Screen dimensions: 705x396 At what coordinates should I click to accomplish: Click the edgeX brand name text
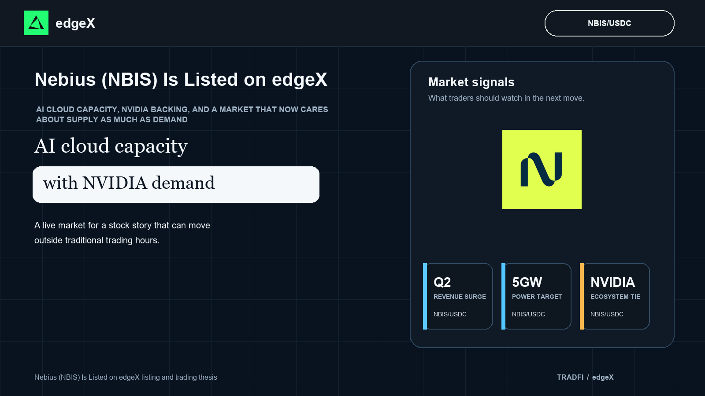click(75, 23)
